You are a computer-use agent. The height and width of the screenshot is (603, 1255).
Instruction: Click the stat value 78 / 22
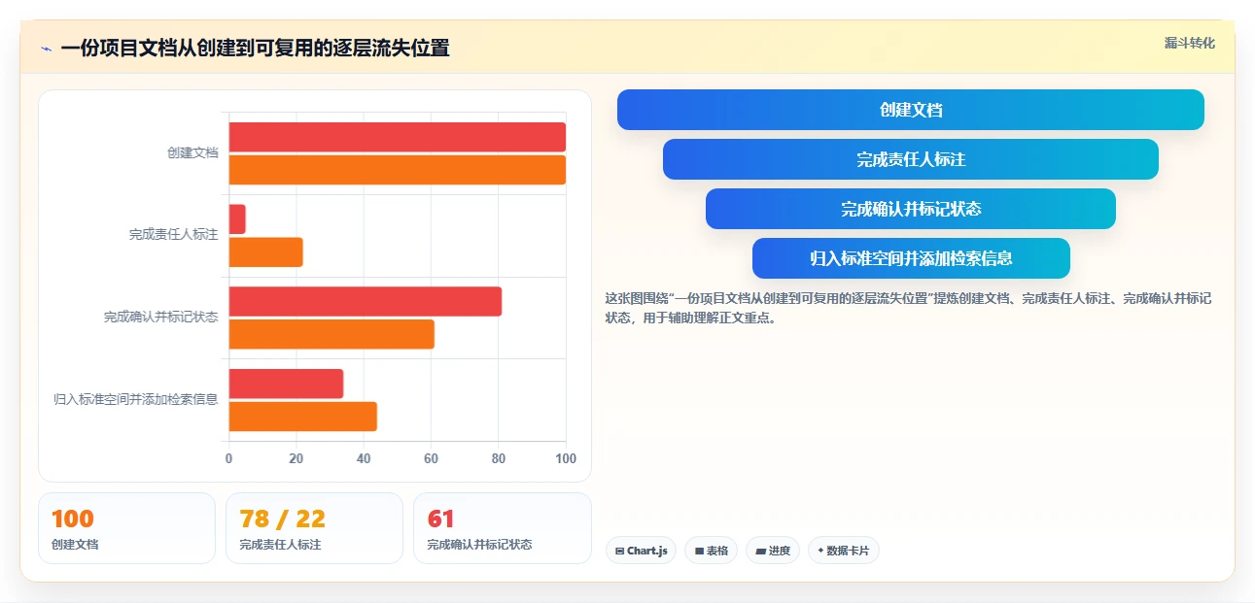point(283,519)
